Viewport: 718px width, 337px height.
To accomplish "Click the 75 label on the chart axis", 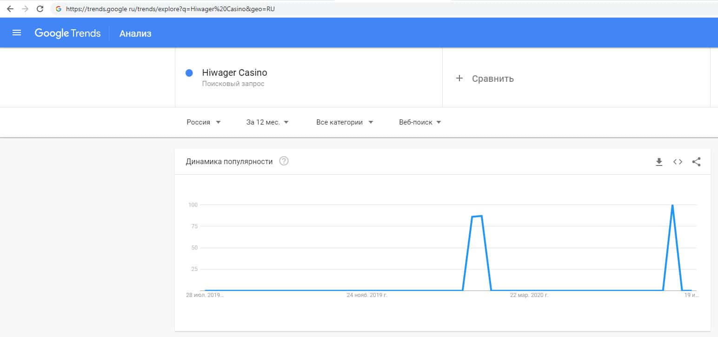I will pos(194,226).
